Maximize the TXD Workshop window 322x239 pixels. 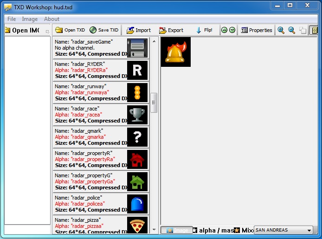290,5
